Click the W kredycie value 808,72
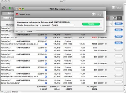The width and height of the screenshot is (126, 93). [94, 89]
